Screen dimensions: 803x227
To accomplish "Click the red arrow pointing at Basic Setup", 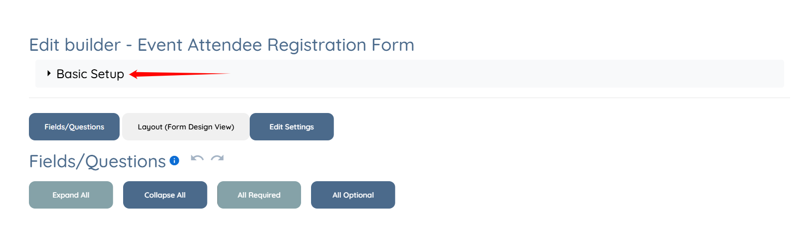I will pos(178,74).
